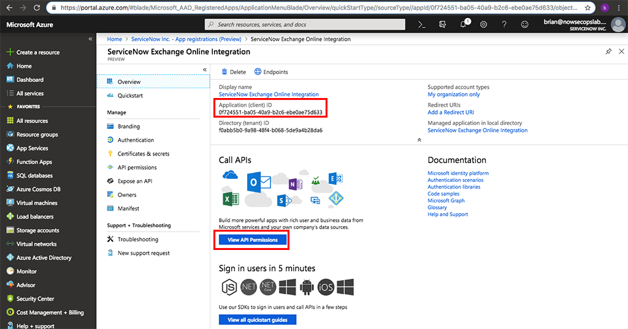Focus the Search resources, services, and docs box
Image resolution: width=628 pixels, height=329 pixels.
(305, 25)
